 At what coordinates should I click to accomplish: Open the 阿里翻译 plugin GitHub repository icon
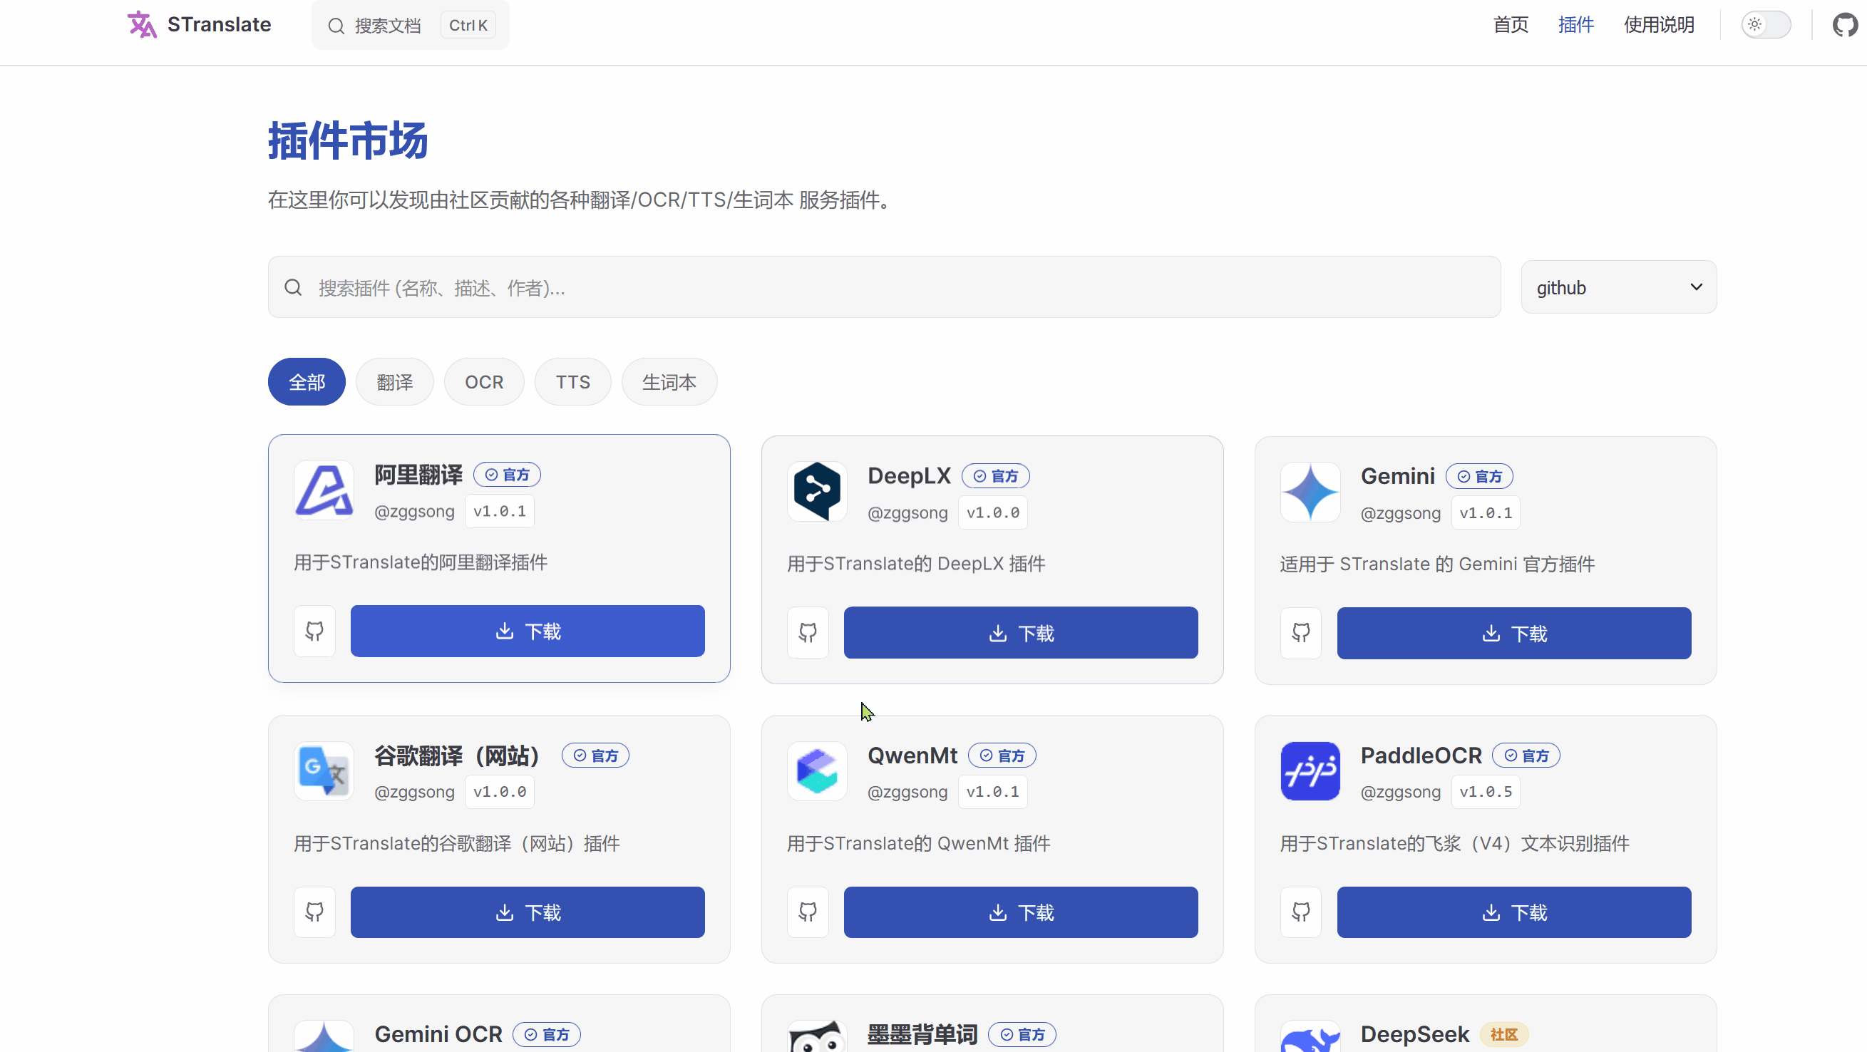point(314,631)
